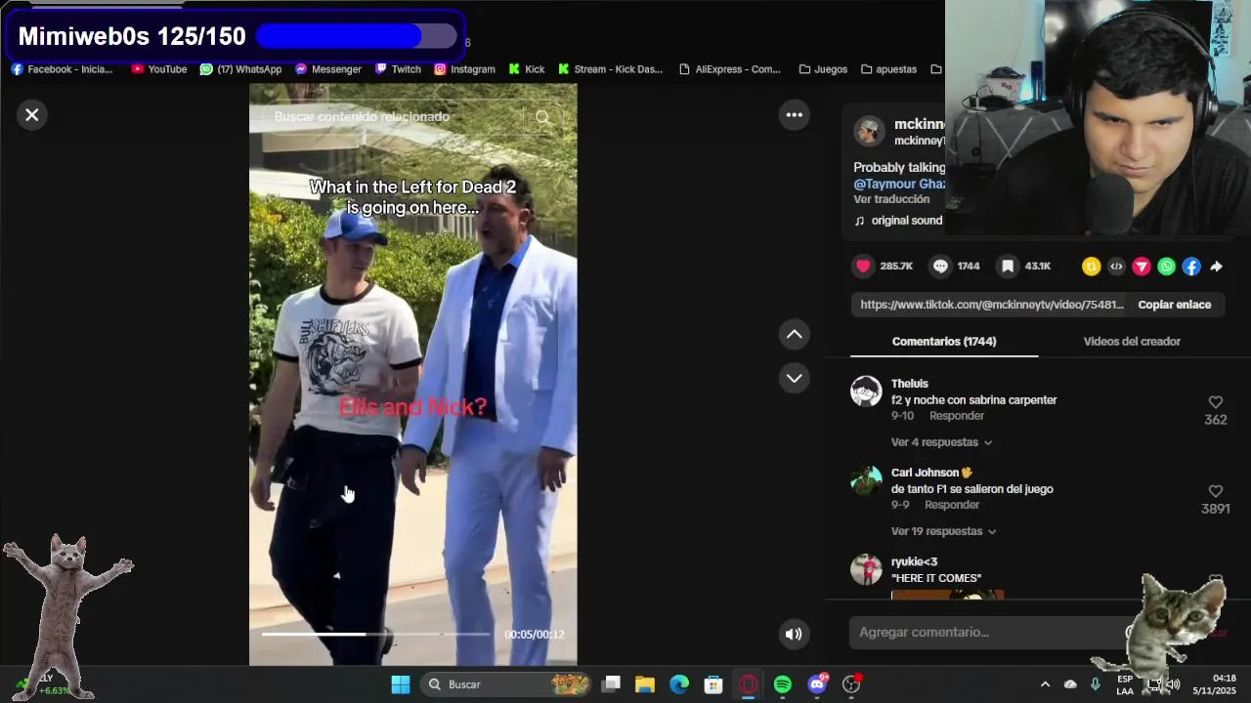
Task: Open Twitch bookmark
Action: pyautogui.click(x=398, y=69)
